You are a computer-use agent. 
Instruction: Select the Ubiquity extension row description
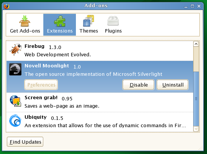105,125
